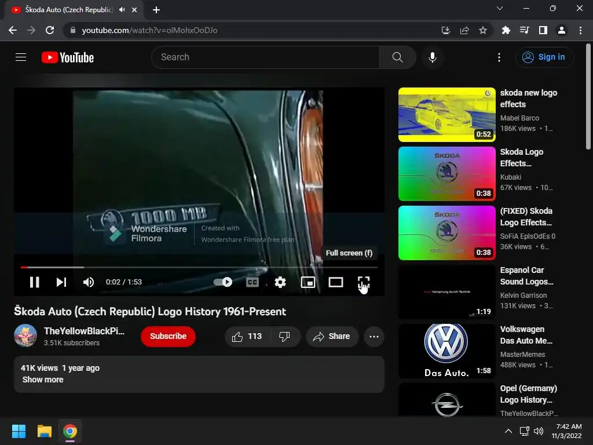Open more actions ellipsis under video

374,337
